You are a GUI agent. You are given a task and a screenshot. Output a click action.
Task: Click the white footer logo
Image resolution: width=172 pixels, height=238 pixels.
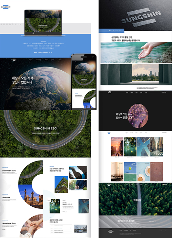111,231
